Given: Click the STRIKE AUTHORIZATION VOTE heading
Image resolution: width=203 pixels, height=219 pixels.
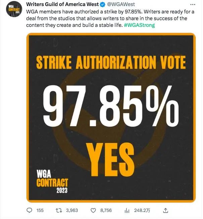Looking at the screenshot, I should (x=111, y=63).
